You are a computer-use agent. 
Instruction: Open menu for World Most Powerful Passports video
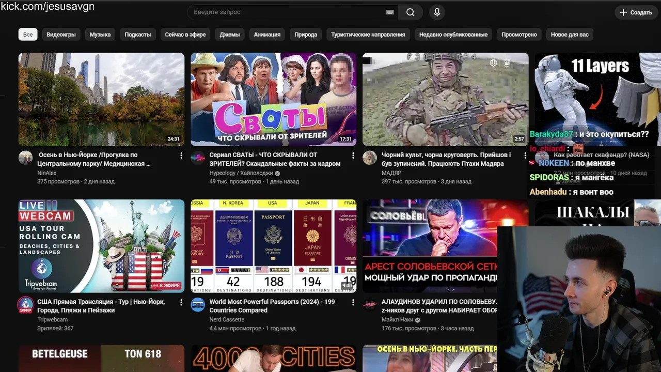click(x=353, y=302)
